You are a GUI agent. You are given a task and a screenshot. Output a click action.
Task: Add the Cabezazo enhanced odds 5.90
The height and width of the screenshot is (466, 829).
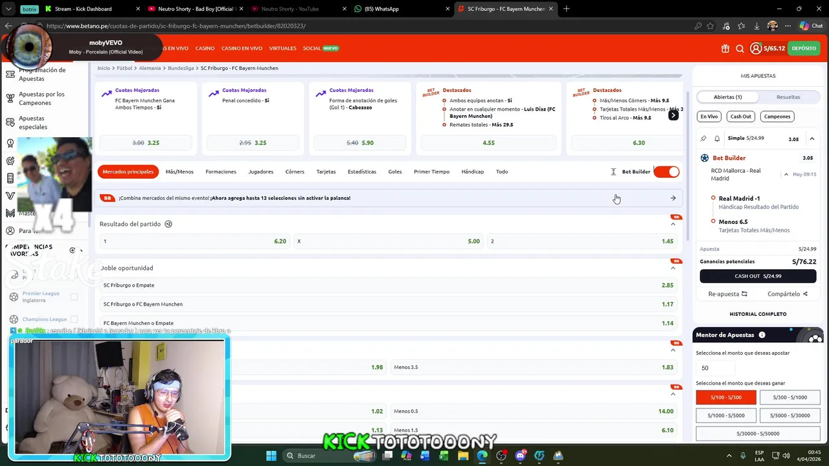360,143
